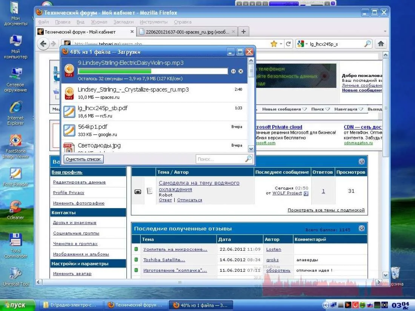Launch FastStone Image Viewer icon

(x=15, y=146)
